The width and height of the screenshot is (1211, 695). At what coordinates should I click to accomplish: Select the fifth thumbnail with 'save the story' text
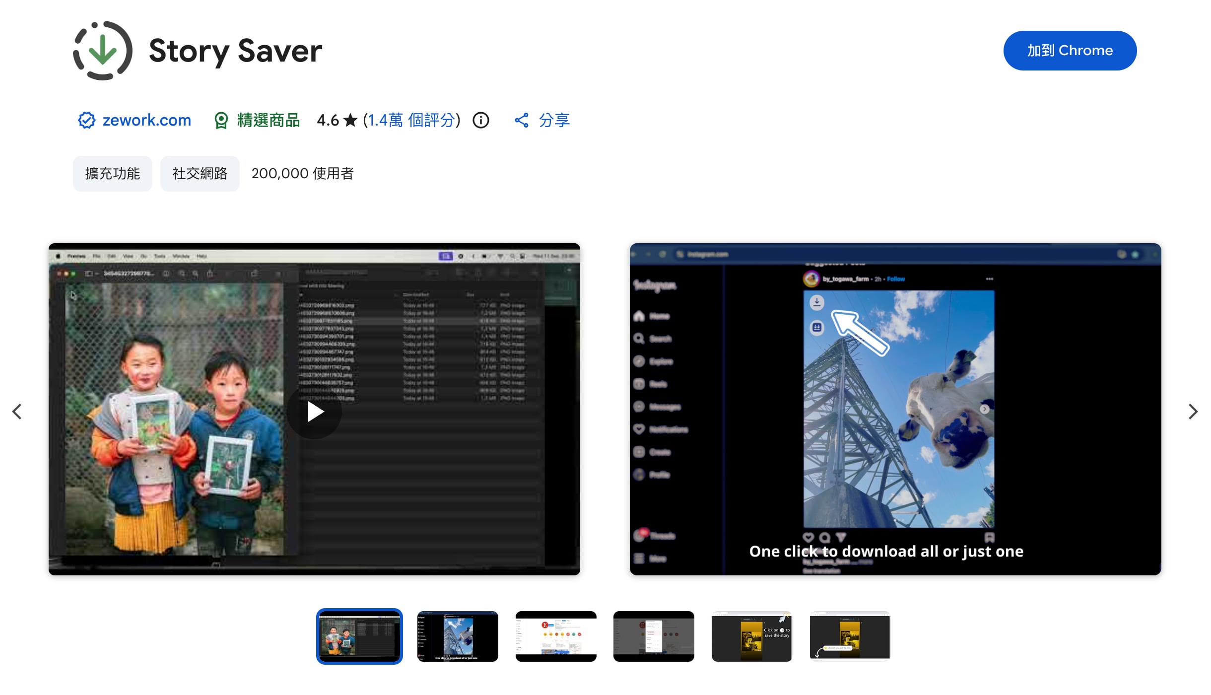751,636
